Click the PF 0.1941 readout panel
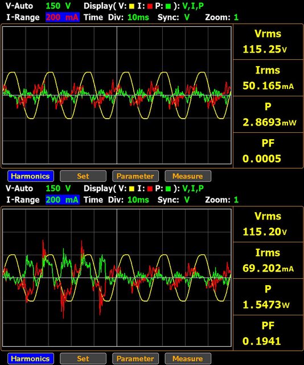Viewport: 304px width, 365px height. [x=268, y=333]
